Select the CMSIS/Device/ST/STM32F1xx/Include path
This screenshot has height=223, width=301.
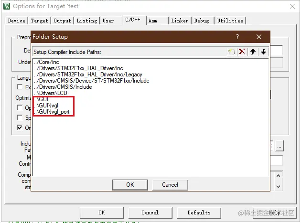[92, 81]
